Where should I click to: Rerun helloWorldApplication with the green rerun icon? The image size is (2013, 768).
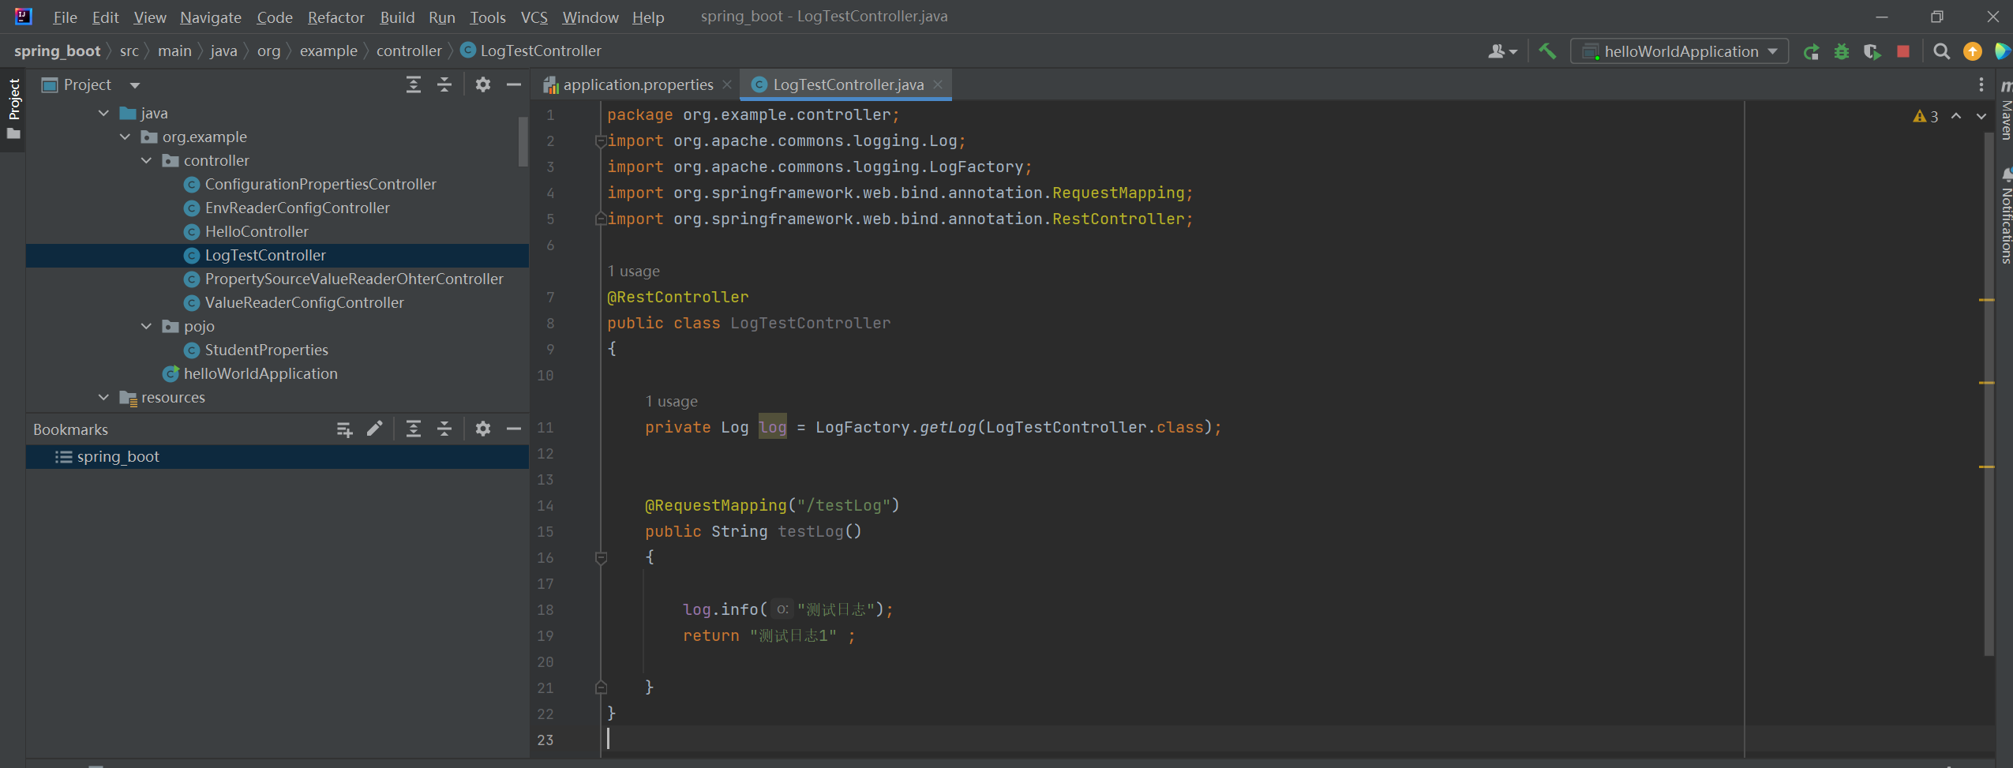coord(1811,52)
